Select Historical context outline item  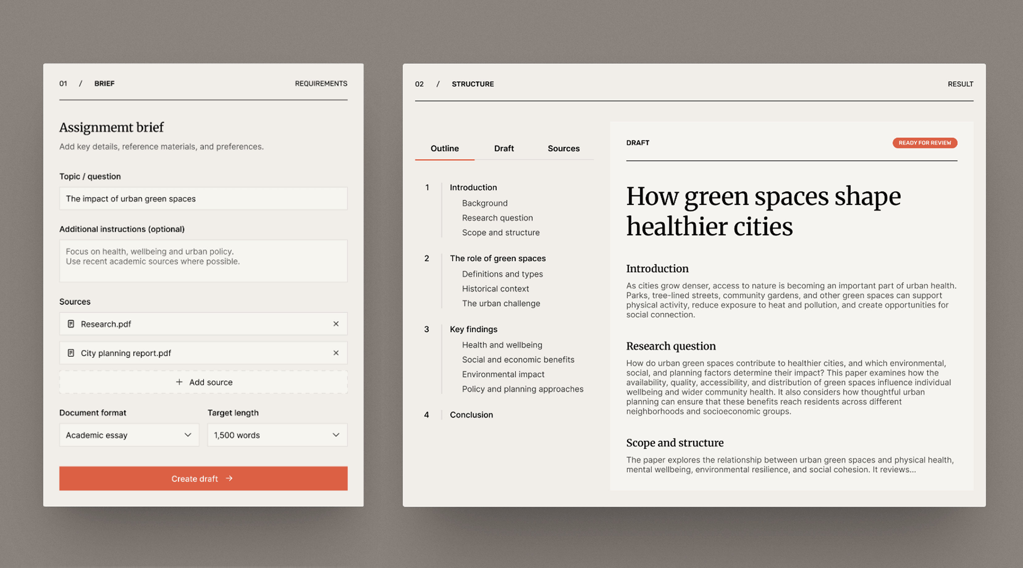(x=495, y=289)
